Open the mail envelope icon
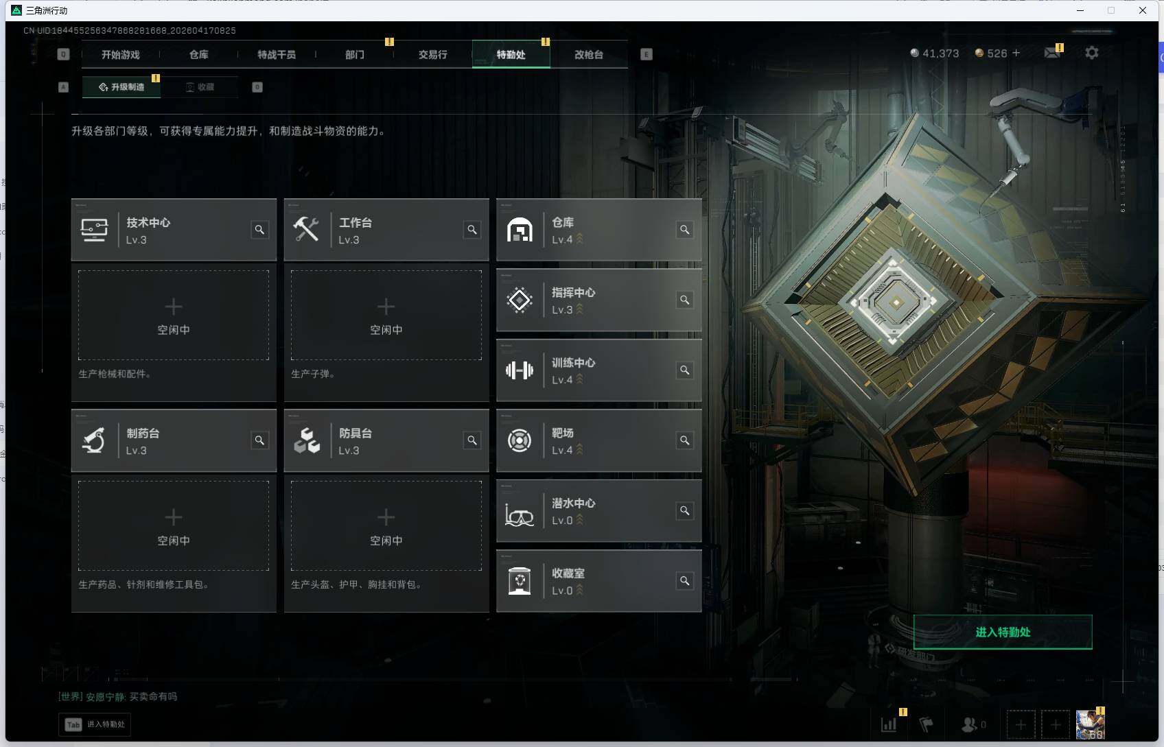Image resolution: width=1164 pixels, height=747 pixels. [x=1052, y=53]
